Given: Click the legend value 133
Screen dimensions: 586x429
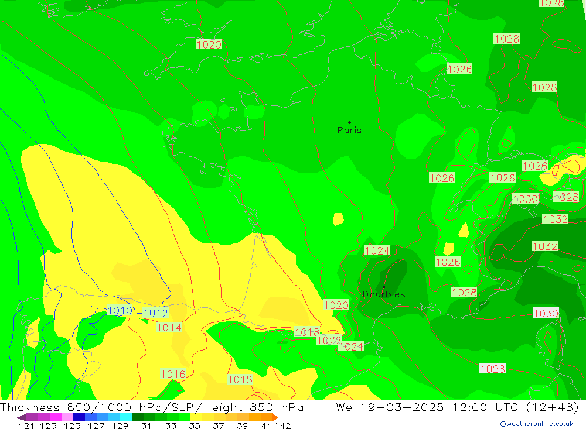Looking at the screenshot, I should 168,425.
